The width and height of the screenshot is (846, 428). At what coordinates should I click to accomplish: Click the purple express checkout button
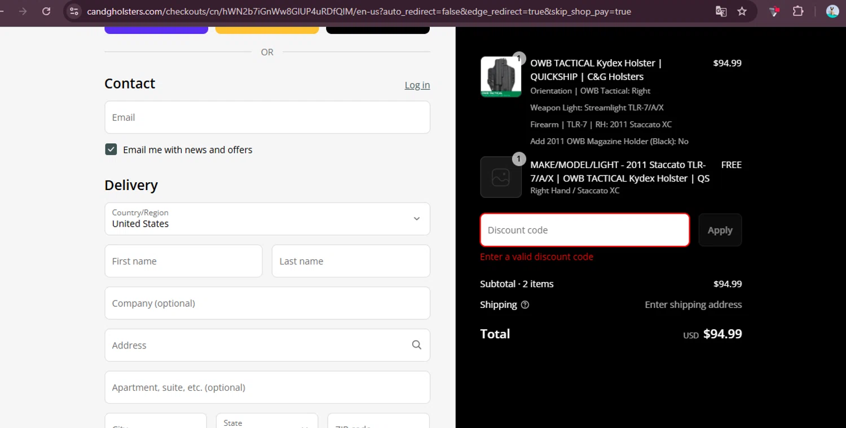156,30
